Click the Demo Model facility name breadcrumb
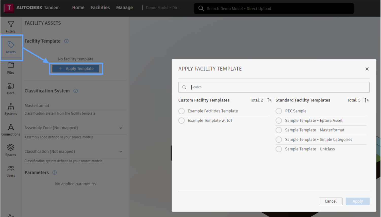 pos(163,8)
